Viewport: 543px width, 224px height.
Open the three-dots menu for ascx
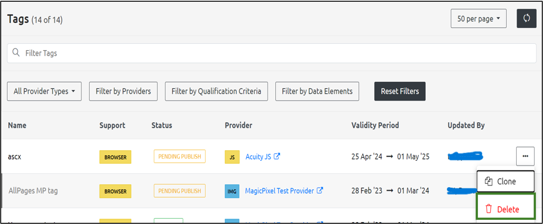(x=525, y=156)
